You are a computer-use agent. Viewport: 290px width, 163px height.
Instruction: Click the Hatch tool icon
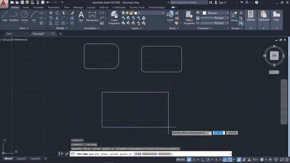41,23
